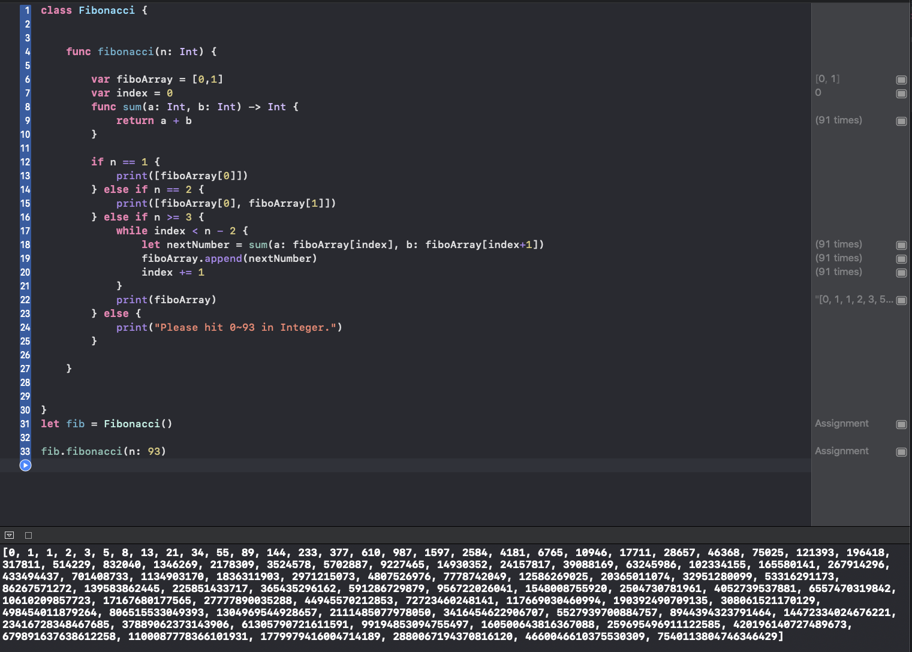912x652 pixels.
Task: Click line number 1 in the gutter
Action: (27, 10)
